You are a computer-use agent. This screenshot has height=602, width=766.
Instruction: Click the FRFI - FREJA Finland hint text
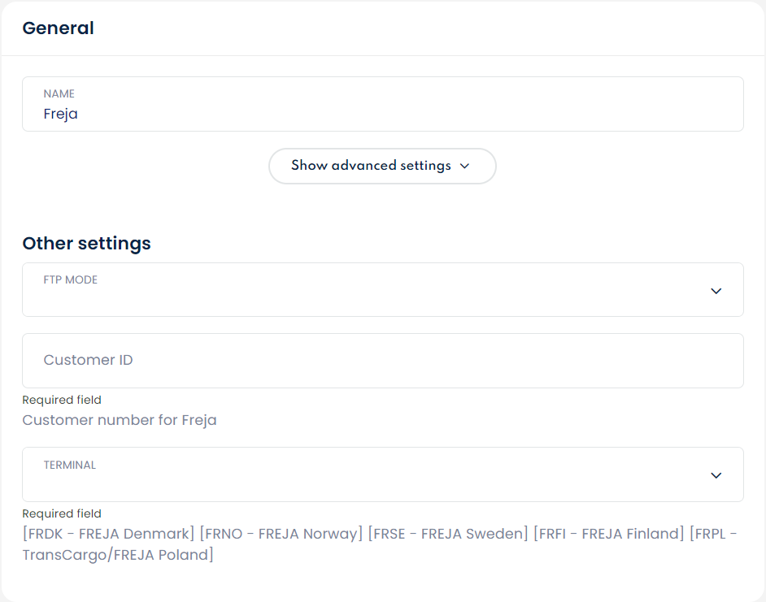tap(609, 534)
